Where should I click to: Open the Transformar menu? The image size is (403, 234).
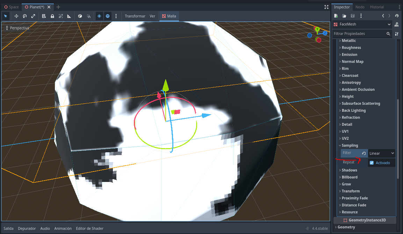(135, 16)
